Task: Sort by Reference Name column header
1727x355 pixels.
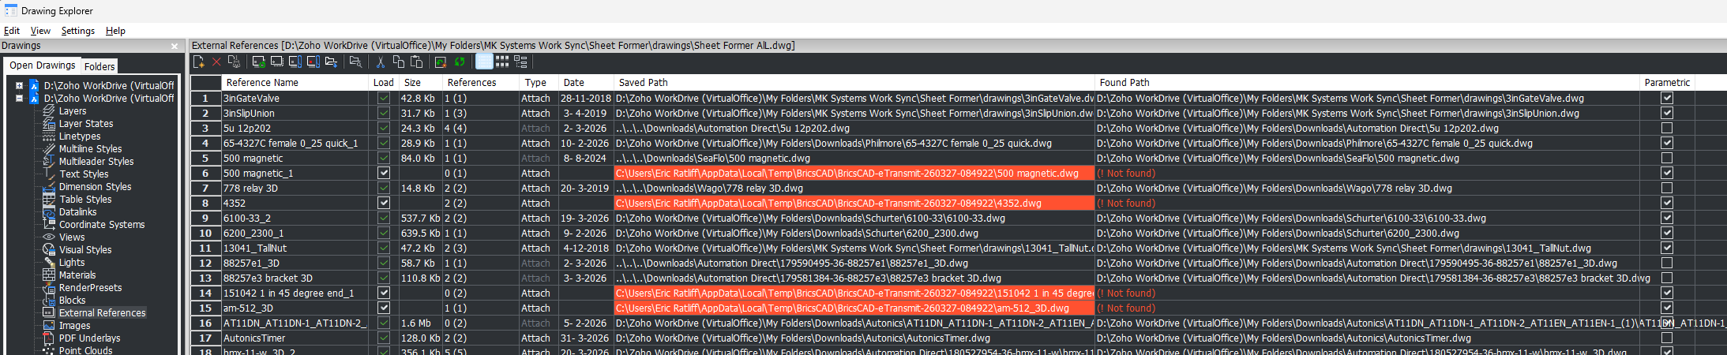Action: 262,83
